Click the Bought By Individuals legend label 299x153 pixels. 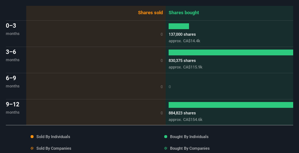tap(189, 137)
